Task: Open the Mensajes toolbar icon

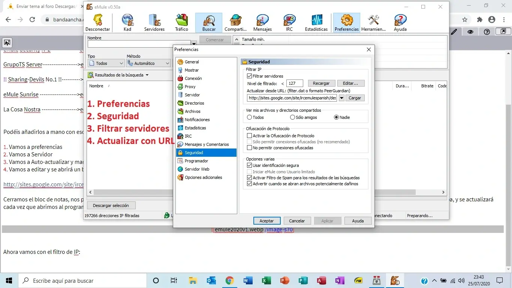Action: [x=262, y=22]
